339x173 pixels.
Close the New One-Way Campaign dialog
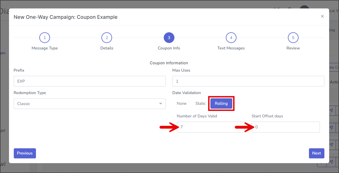coord(322,16)
